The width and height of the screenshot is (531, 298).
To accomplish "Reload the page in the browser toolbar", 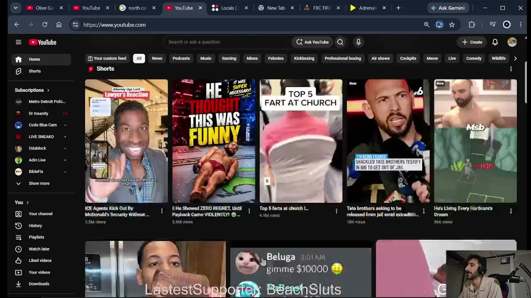I will click(x=45, y=25).
